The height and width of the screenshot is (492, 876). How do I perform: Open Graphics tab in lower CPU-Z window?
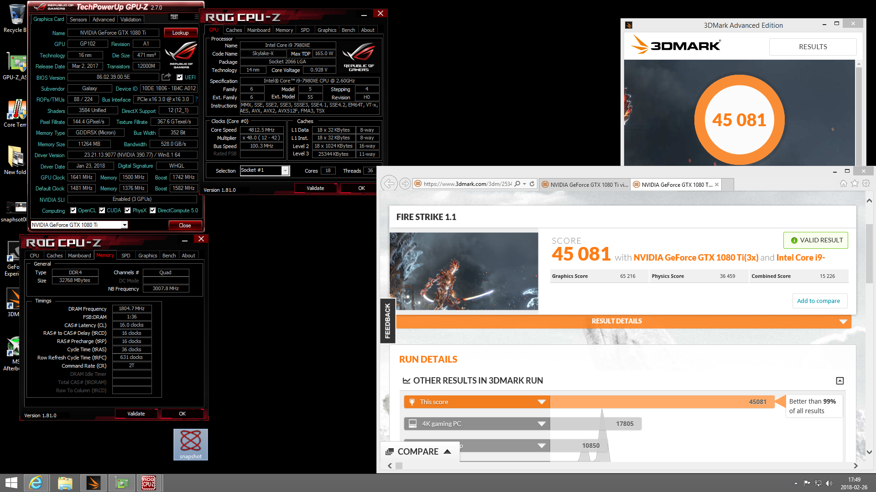(x=147, y=256)
